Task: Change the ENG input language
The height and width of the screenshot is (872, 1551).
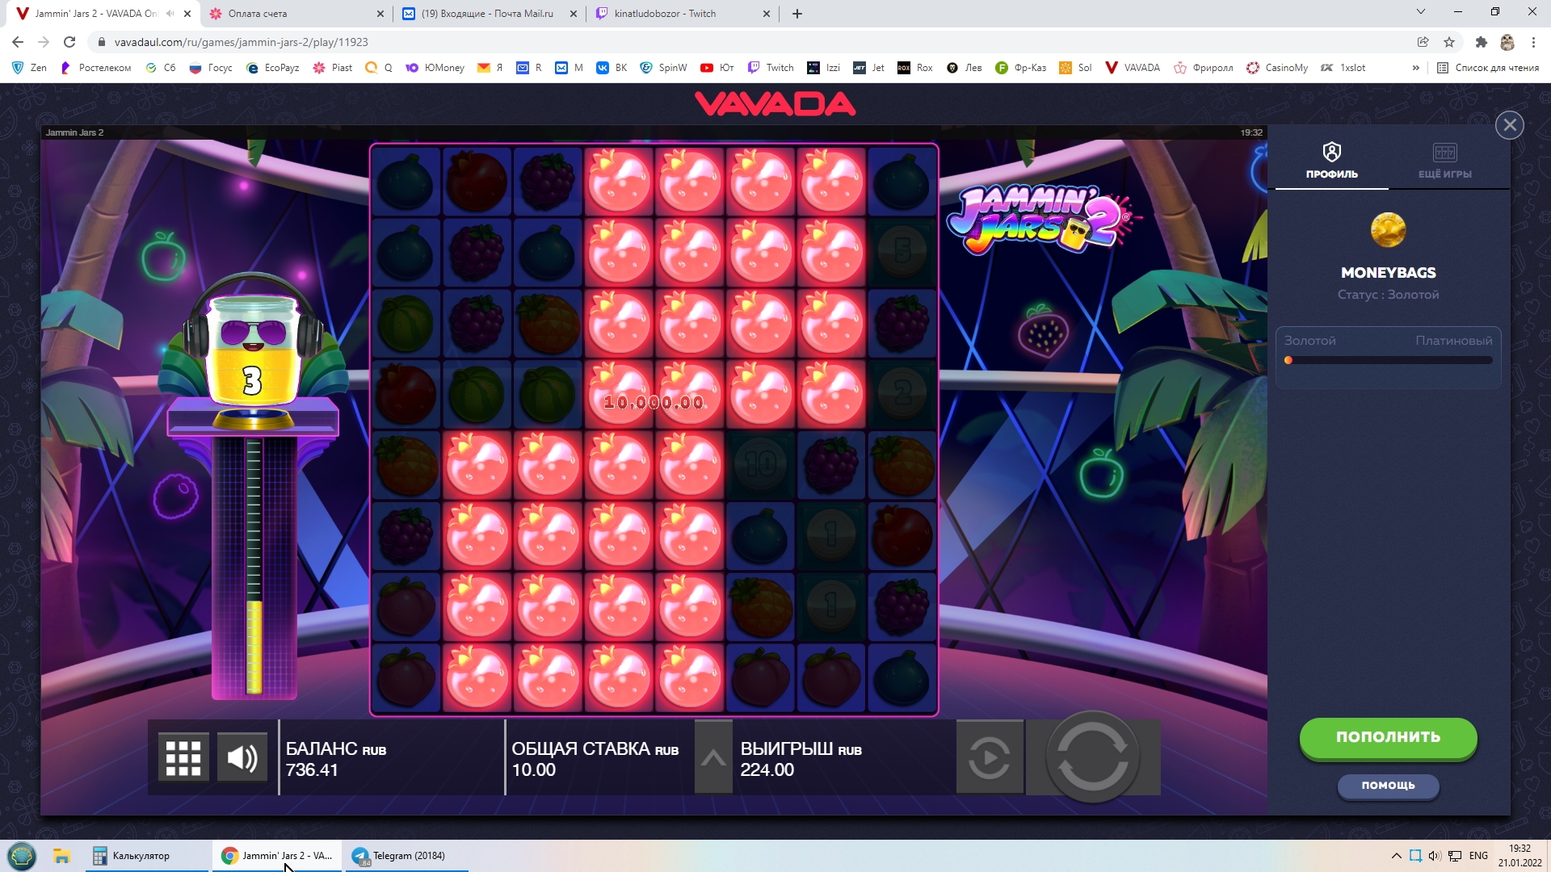Action: pos(1478,856)
